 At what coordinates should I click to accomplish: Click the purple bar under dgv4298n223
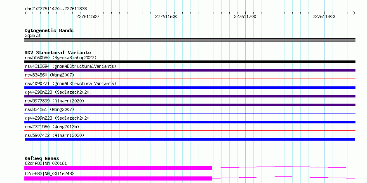190,96
